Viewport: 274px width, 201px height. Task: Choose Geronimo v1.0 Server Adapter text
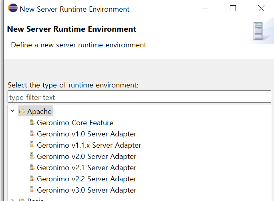tap(87, 134)
